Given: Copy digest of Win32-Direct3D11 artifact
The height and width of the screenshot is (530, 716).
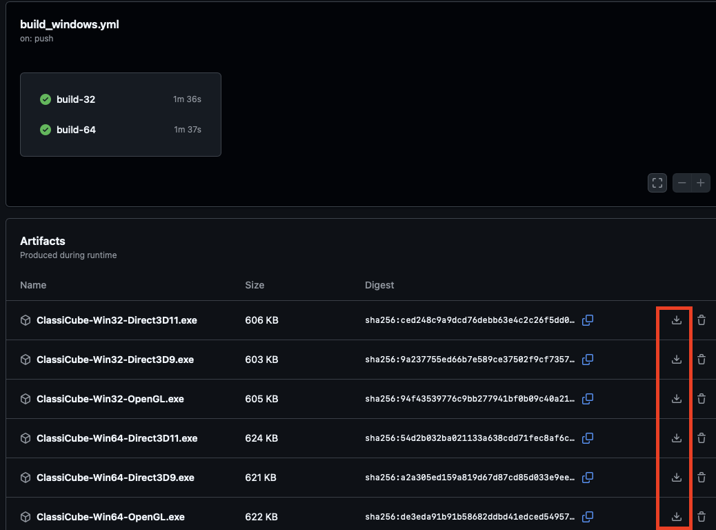Looking at the screenshot, I should [x=588, y=320].
